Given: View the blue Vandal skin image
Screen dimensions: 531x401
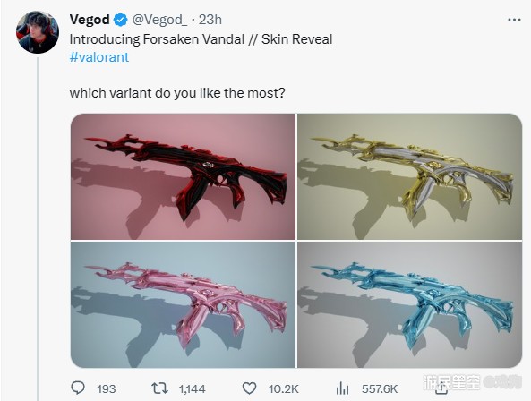Looking at the screenshot, I should click(x=409, y=304).
